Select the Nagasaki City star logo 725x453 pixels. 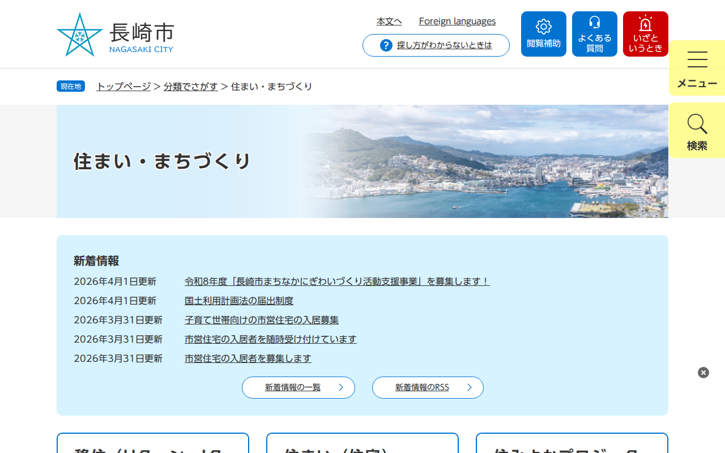[79, 34]
